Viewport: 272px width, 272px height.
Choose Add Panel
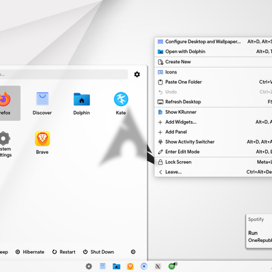pos(213,132)
